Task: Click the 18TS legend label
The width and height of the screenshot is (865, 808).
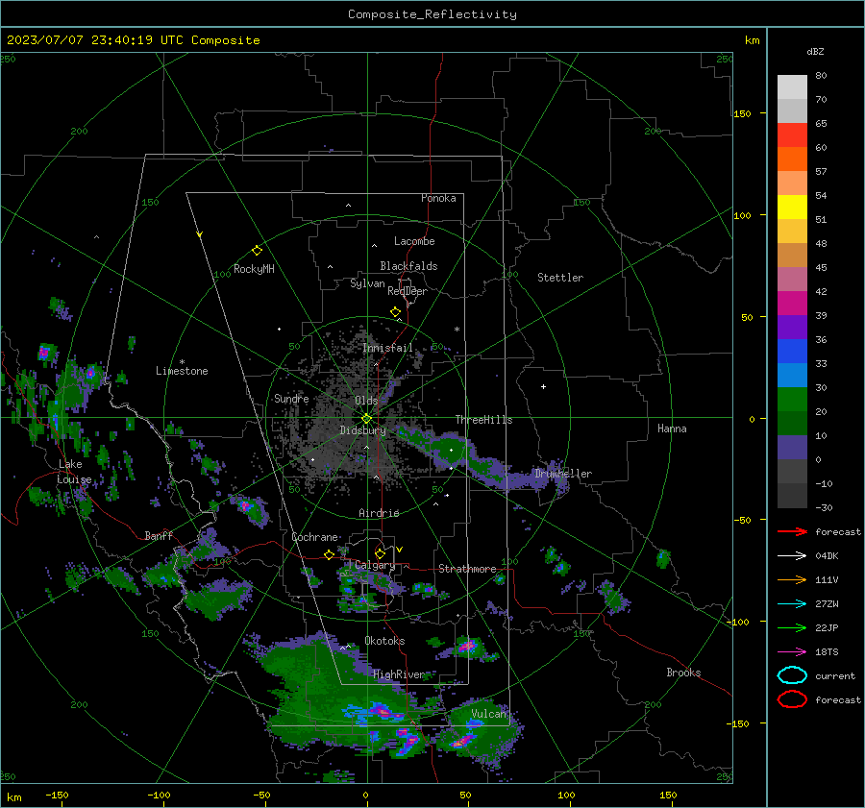Action: pos(827,652)
